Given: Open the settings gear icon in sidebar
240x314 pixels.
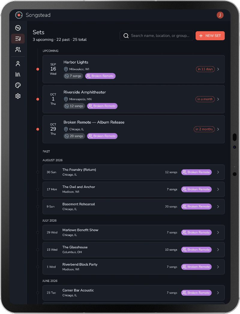Looking at the screenshot, I should coord(18,96).
